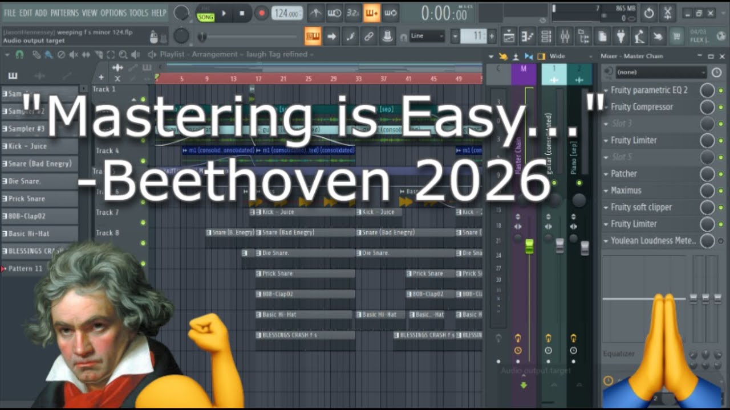Open playlist options arrow at toolbar start
This screenshot has height=410, width=730.
(x=7, y=55)
